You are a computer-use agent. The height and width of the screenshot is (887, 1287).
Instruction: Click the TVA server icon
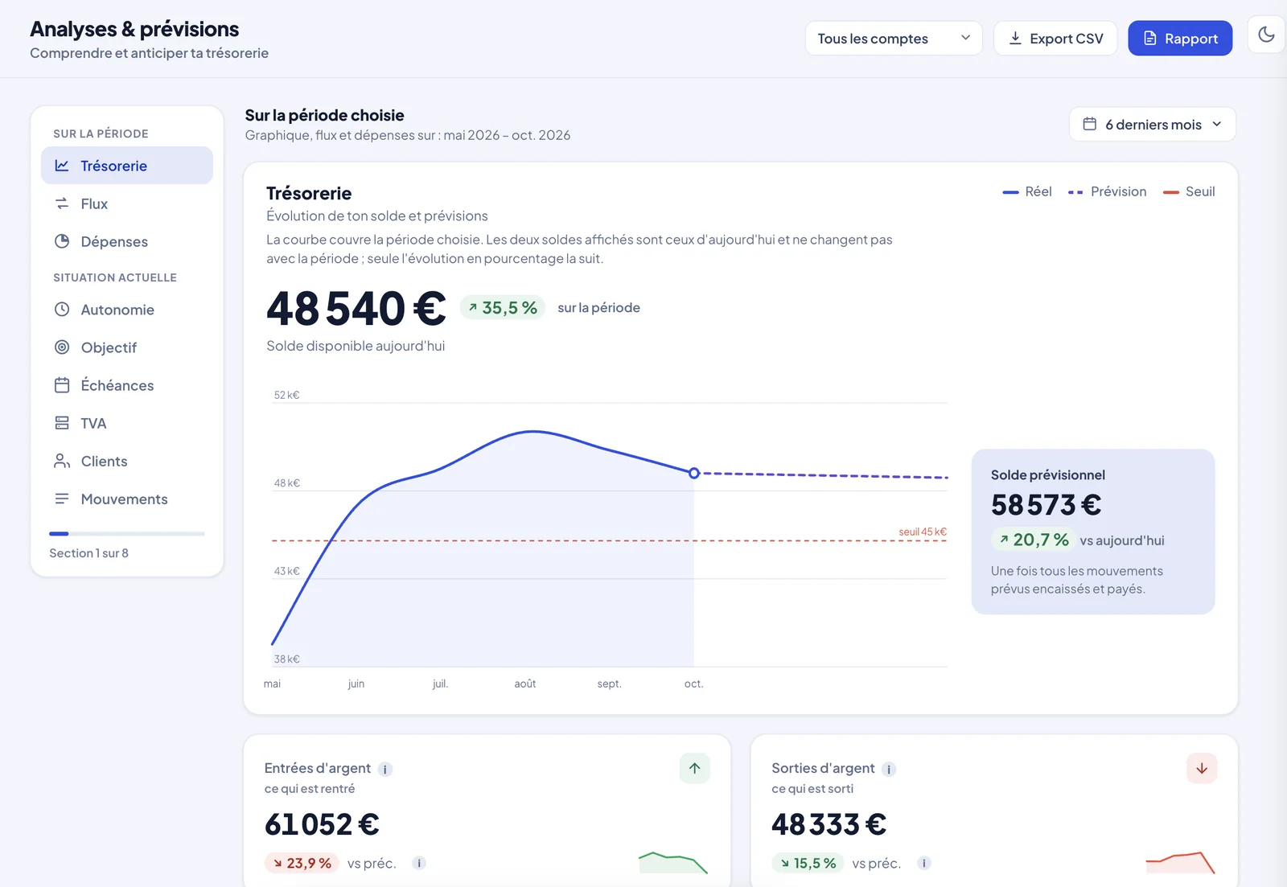pos(62,423)
